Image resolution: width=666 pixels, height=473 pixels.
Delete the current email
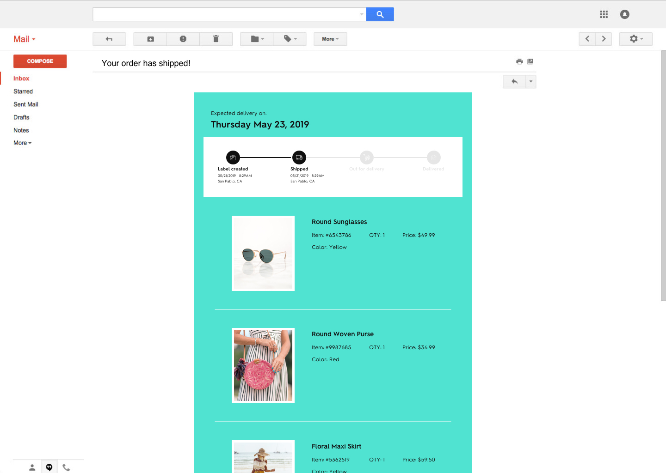pos(216,39)
